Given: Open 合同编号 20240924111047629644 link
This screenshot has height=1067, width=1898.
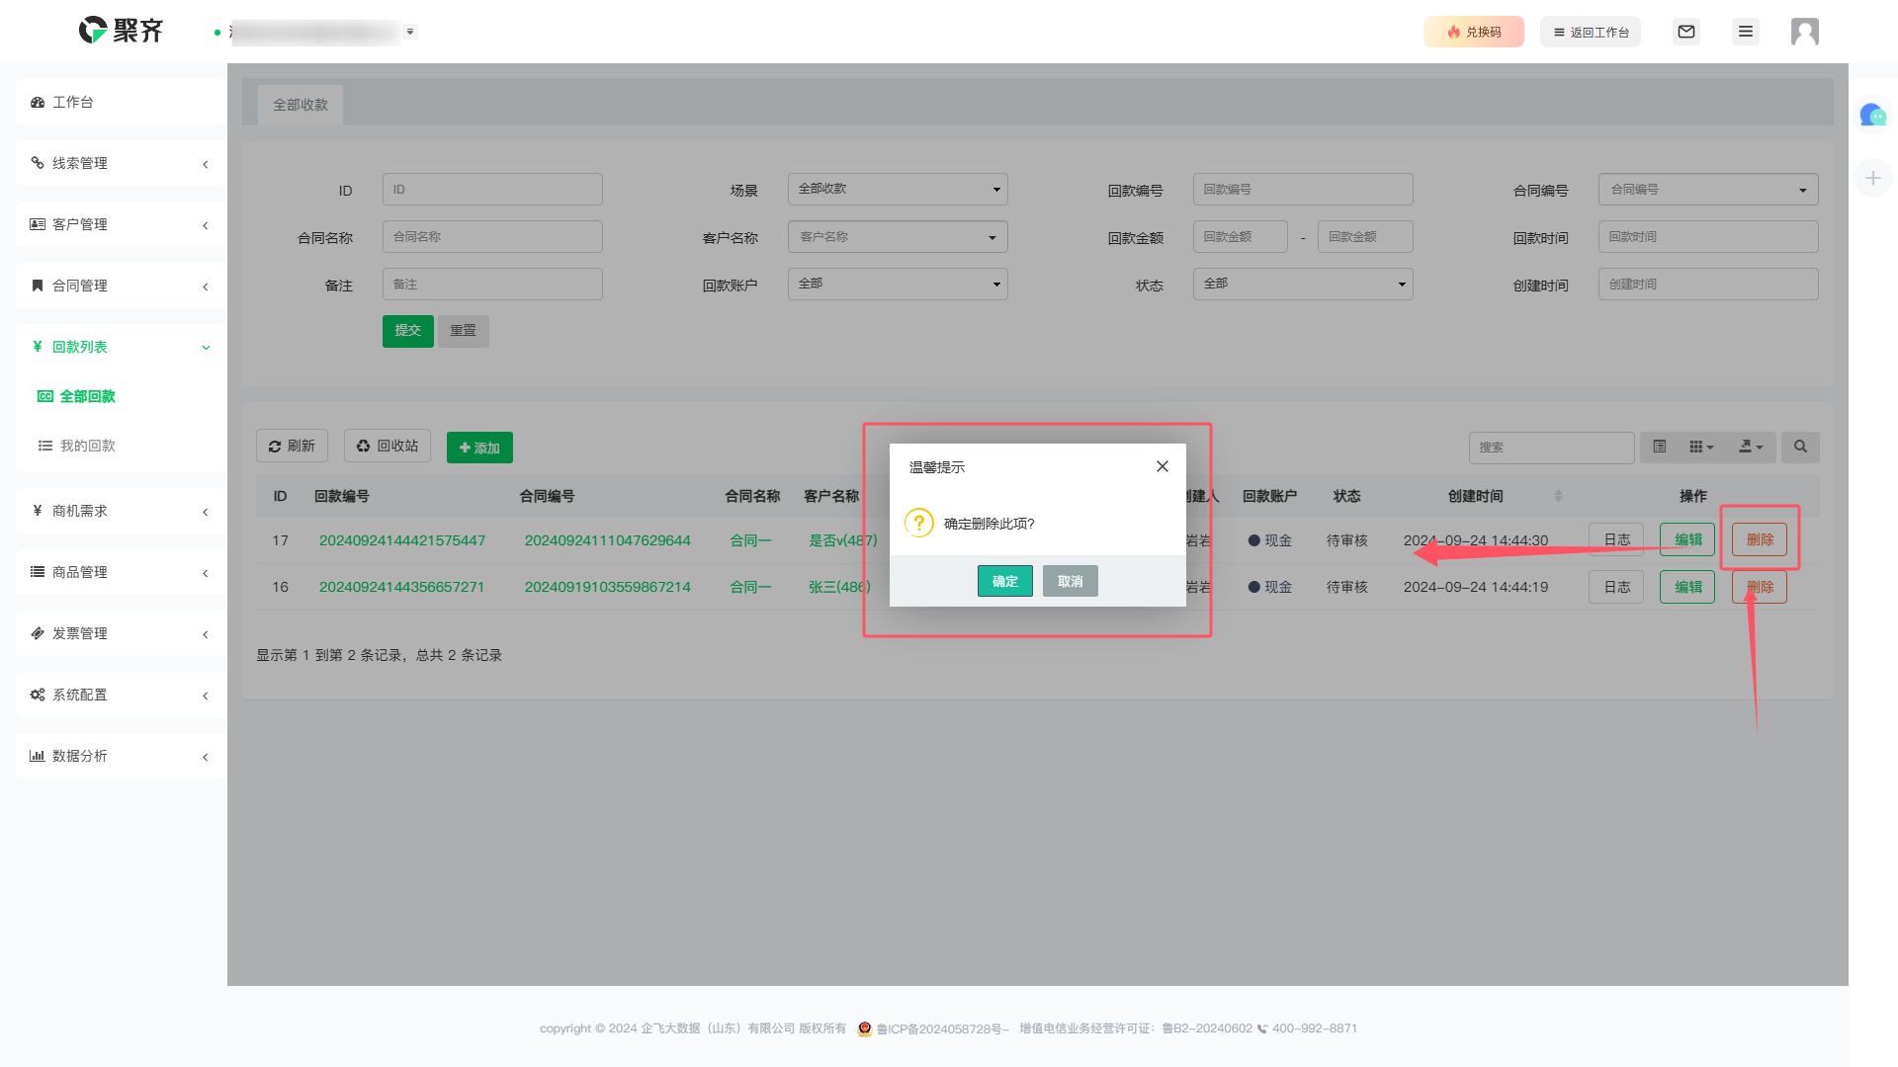Looking at the screenshot, I should point(608,540).
